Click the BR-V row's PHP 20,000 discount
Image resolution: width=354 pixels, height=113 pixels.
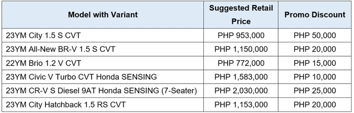[x=315, y=49]
